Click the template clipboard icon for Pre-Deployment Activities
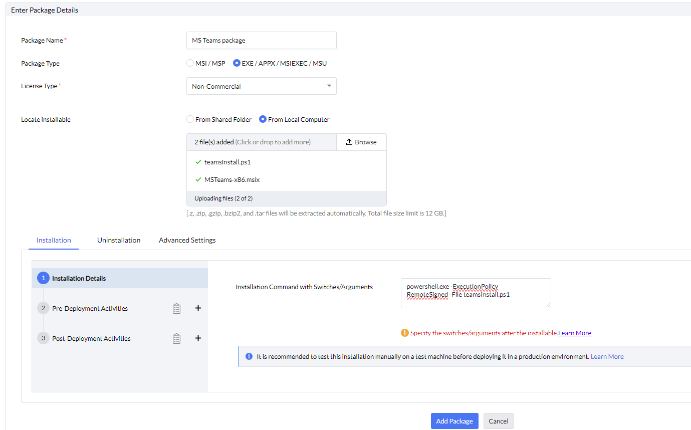Image resolution: width=691 pixels, height=430 pixels. pos(176,309)
